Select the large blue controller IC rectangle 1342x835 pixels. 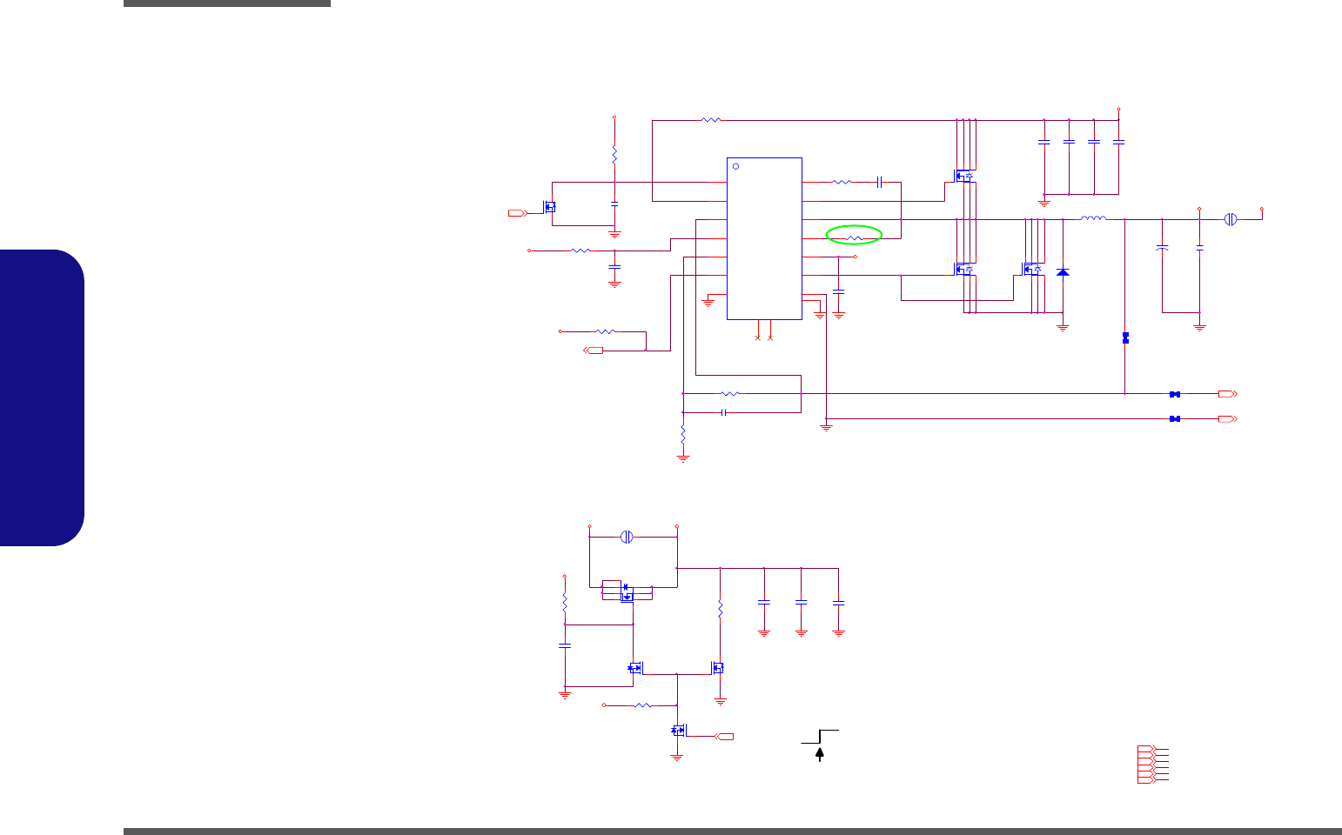764,238
